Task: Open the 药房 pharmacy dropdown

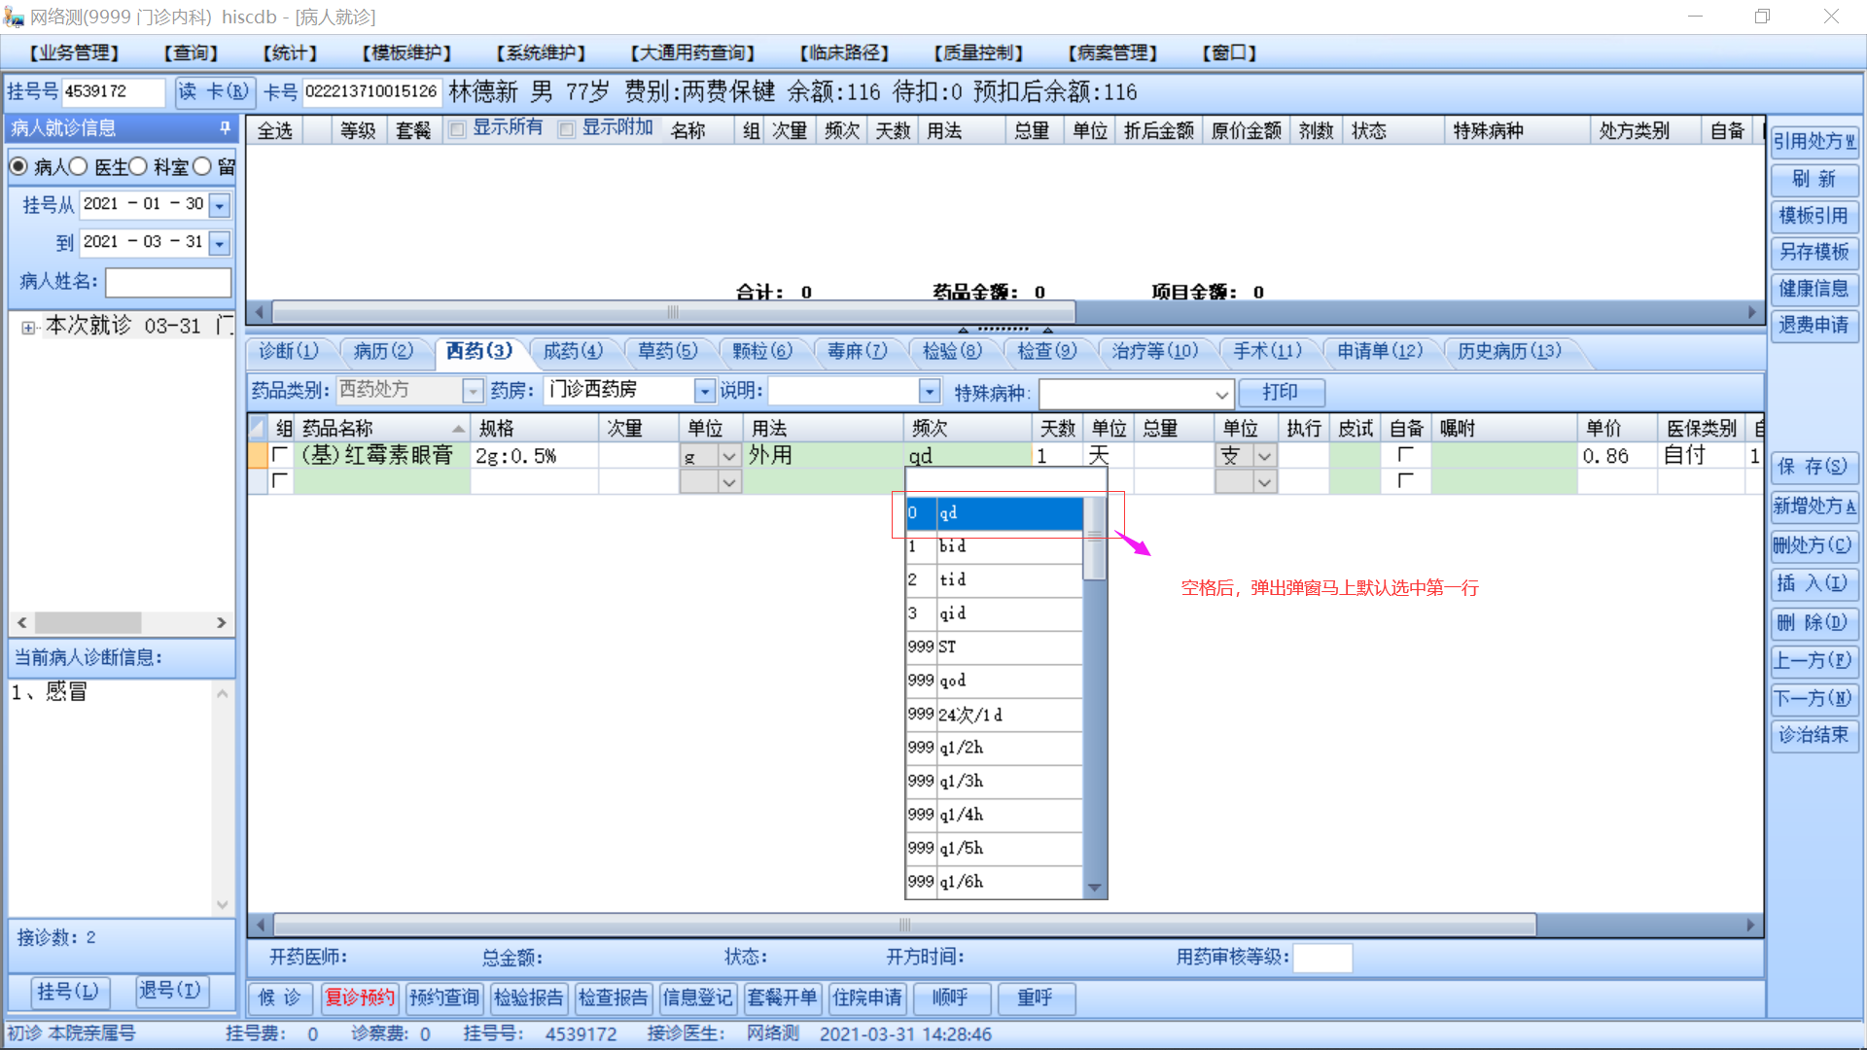Action: [x=704, y=391]
